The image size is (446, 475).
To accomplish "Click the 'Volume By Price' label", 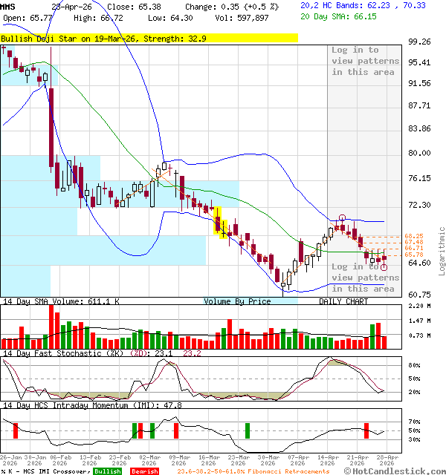I will pos(238,301).
